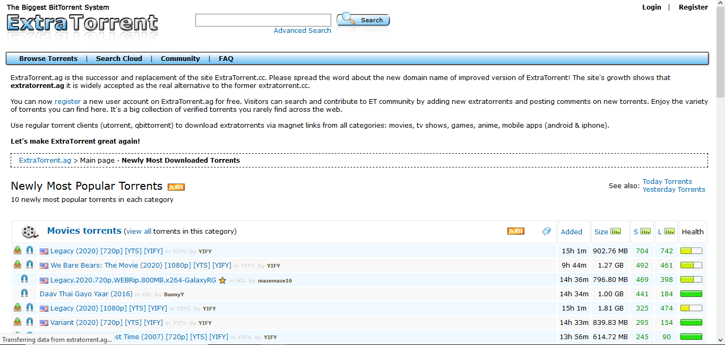This screenshot has height=345, width=725.
Task: Click the size cell "902.76 MB"
Action: [x=610, y=251]
